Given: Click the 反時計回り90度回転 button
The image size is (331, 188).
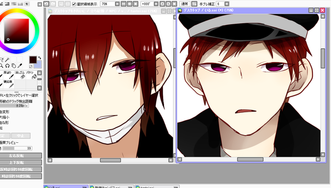Looking at the screenshot, I should (x=20, y=170).
